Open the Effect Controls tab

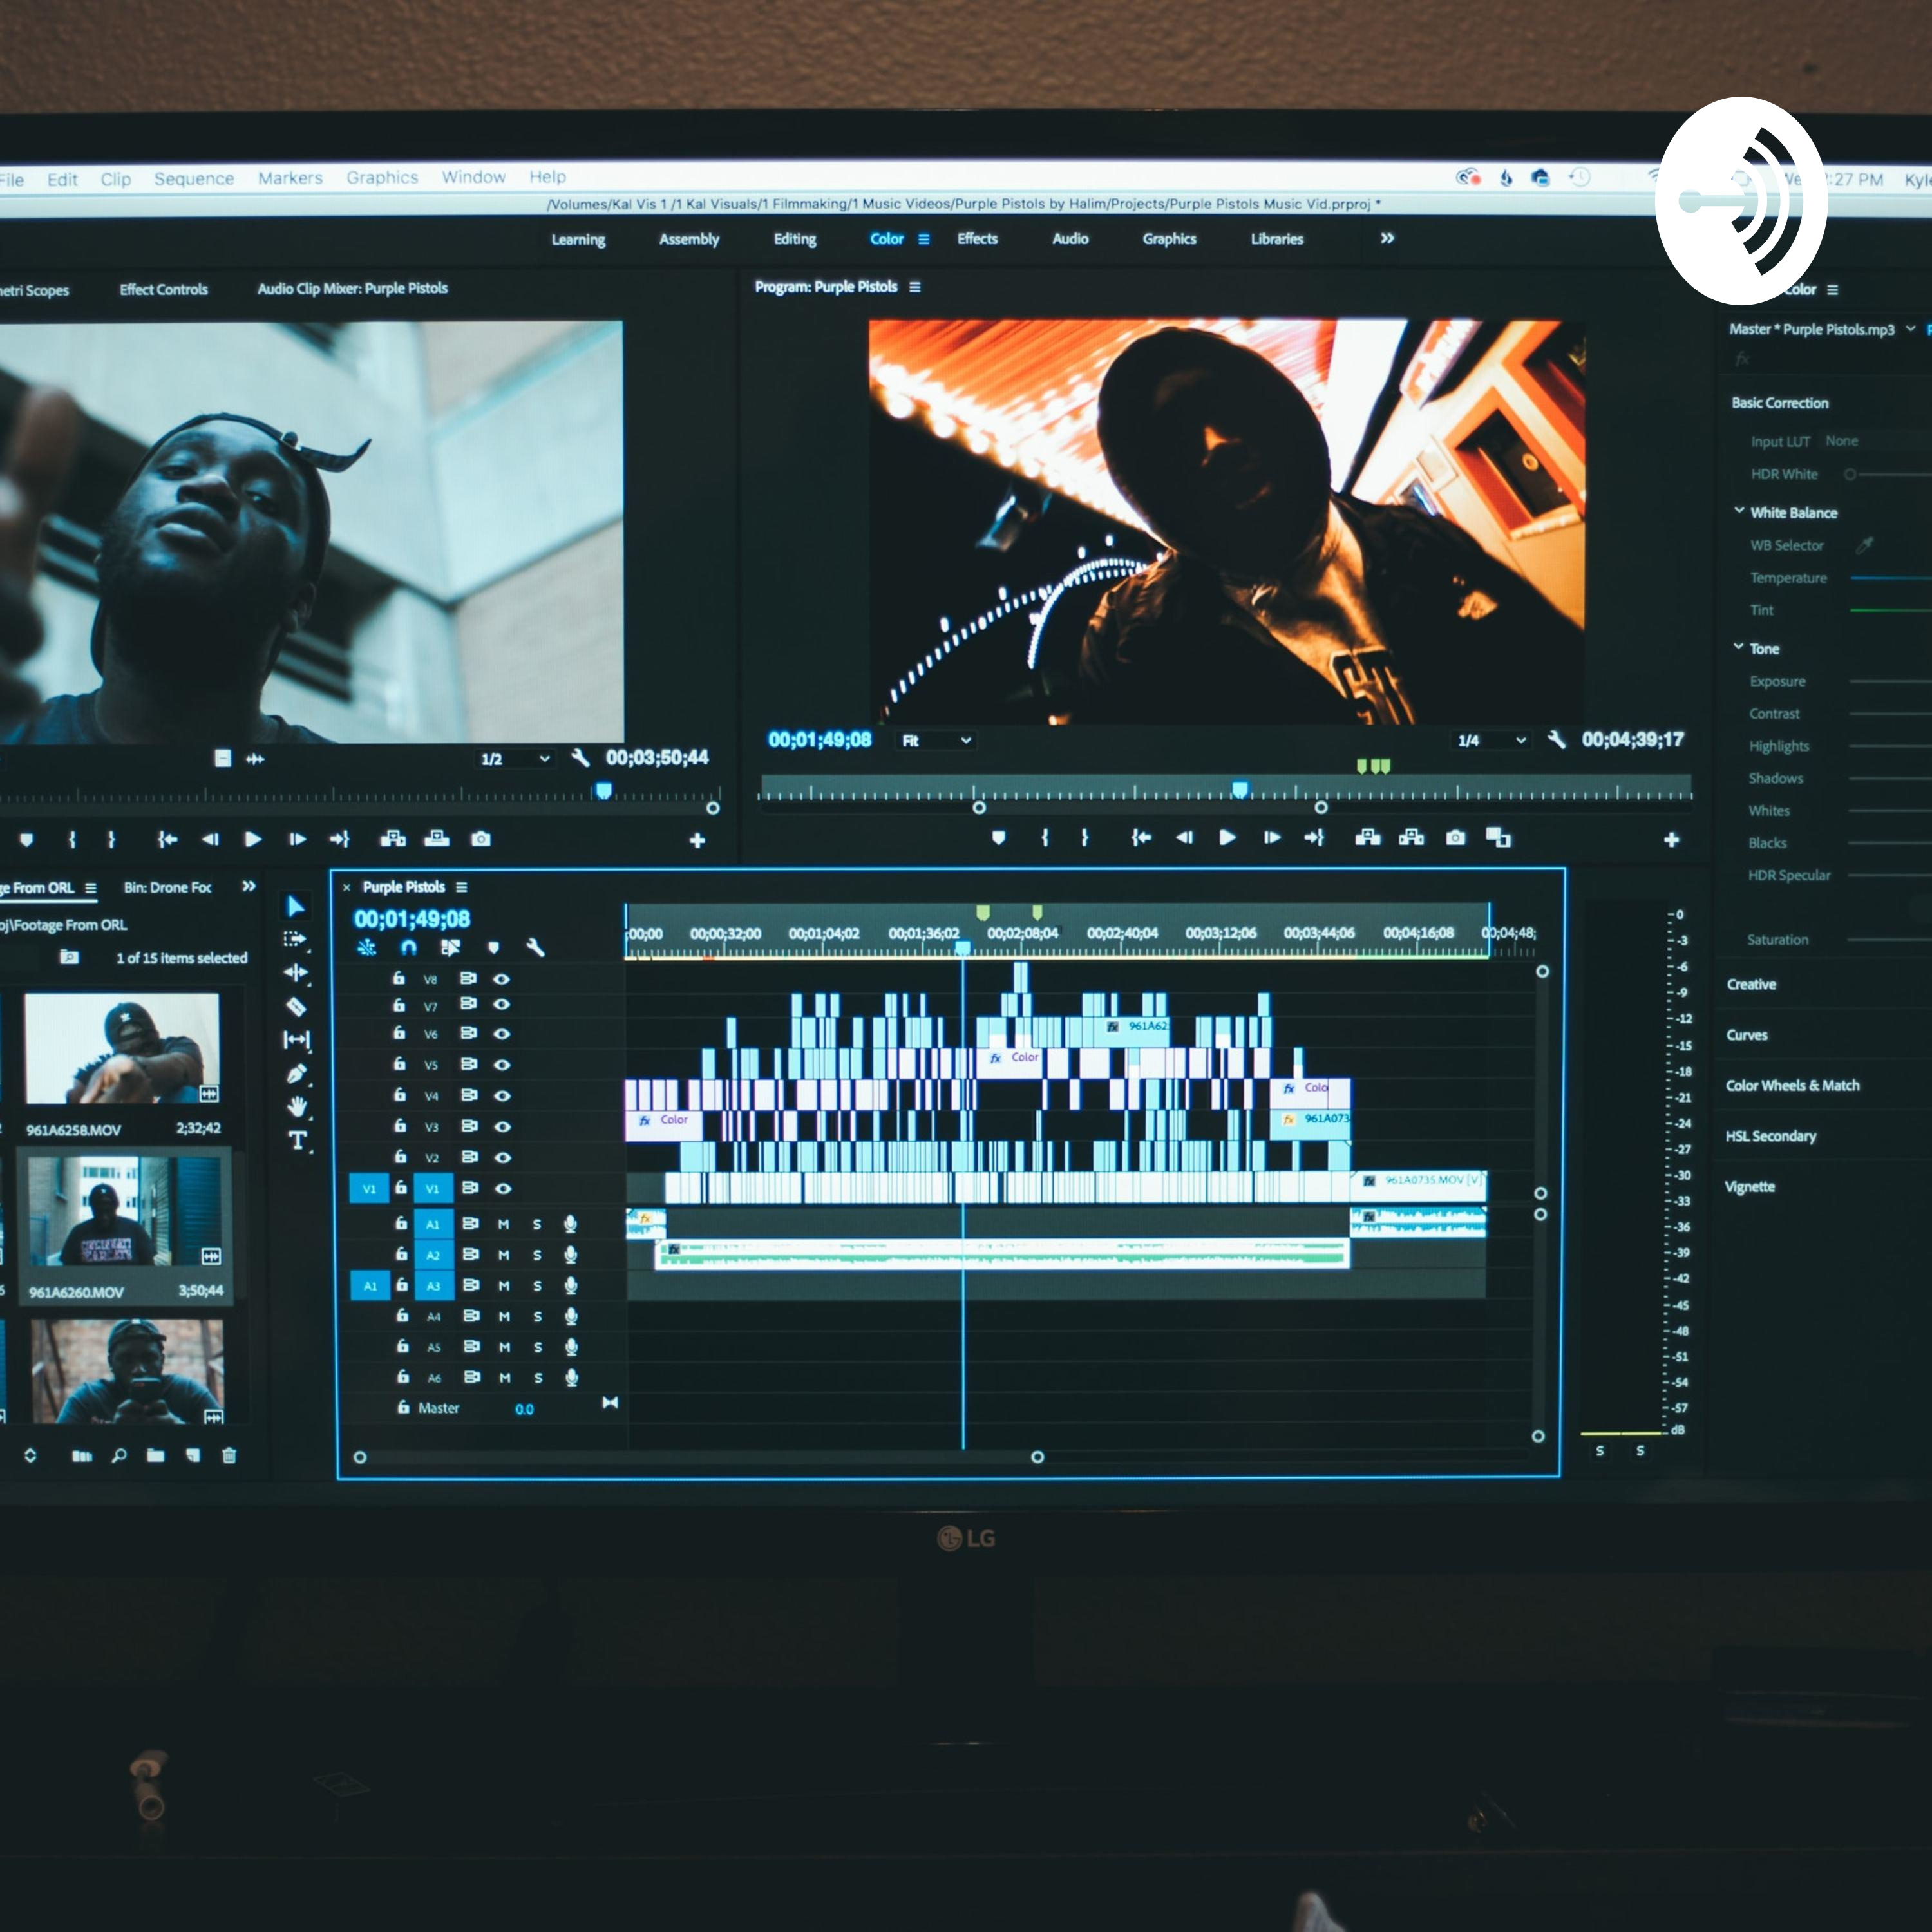164,289
